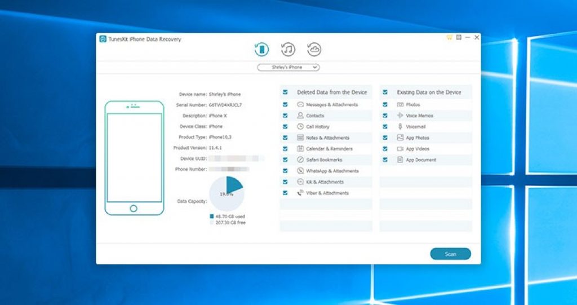The height and width of the screenshot is (305, 577).
Task: Click the blurred Device UUID value
Action: click(237, 158)
